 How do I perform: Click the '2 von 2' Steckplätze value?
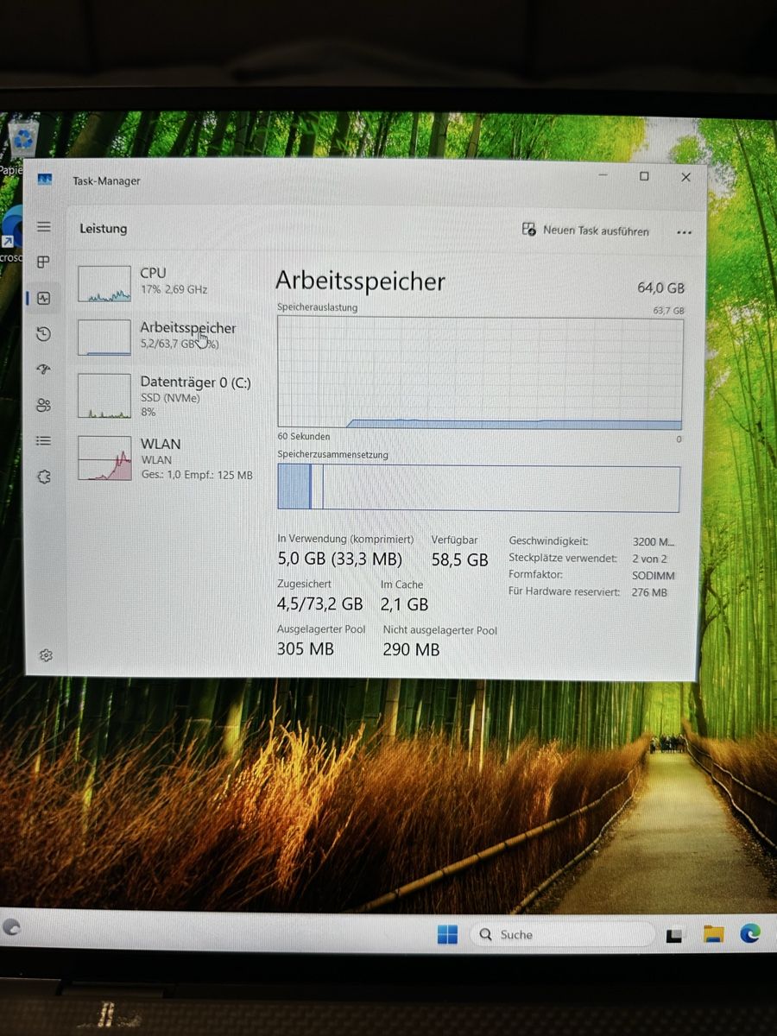[x=650, y=559]
